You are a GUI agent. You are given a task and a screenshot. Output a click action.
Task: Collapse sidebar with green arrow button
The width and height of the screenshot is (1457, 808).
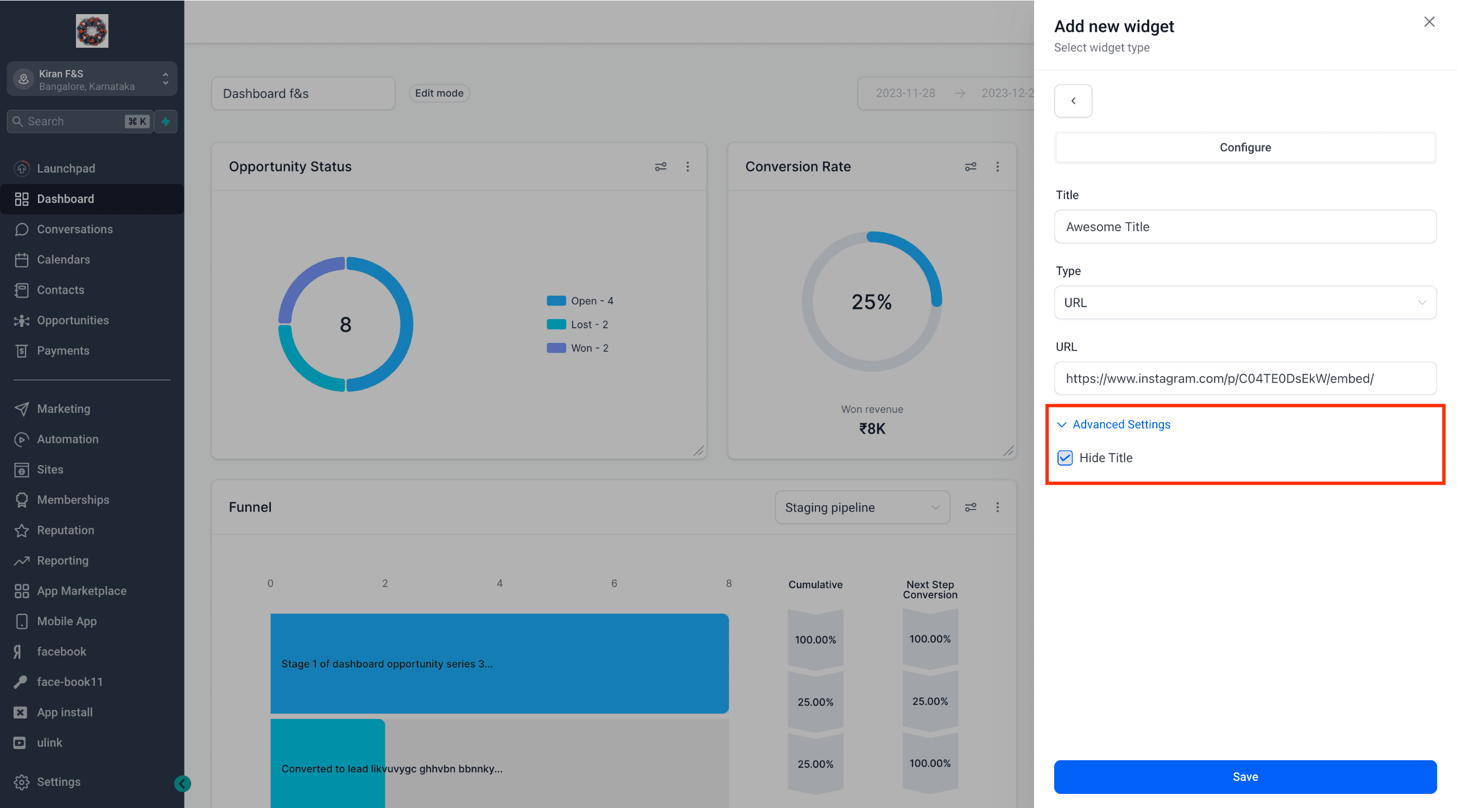click(x=182, y=783)
